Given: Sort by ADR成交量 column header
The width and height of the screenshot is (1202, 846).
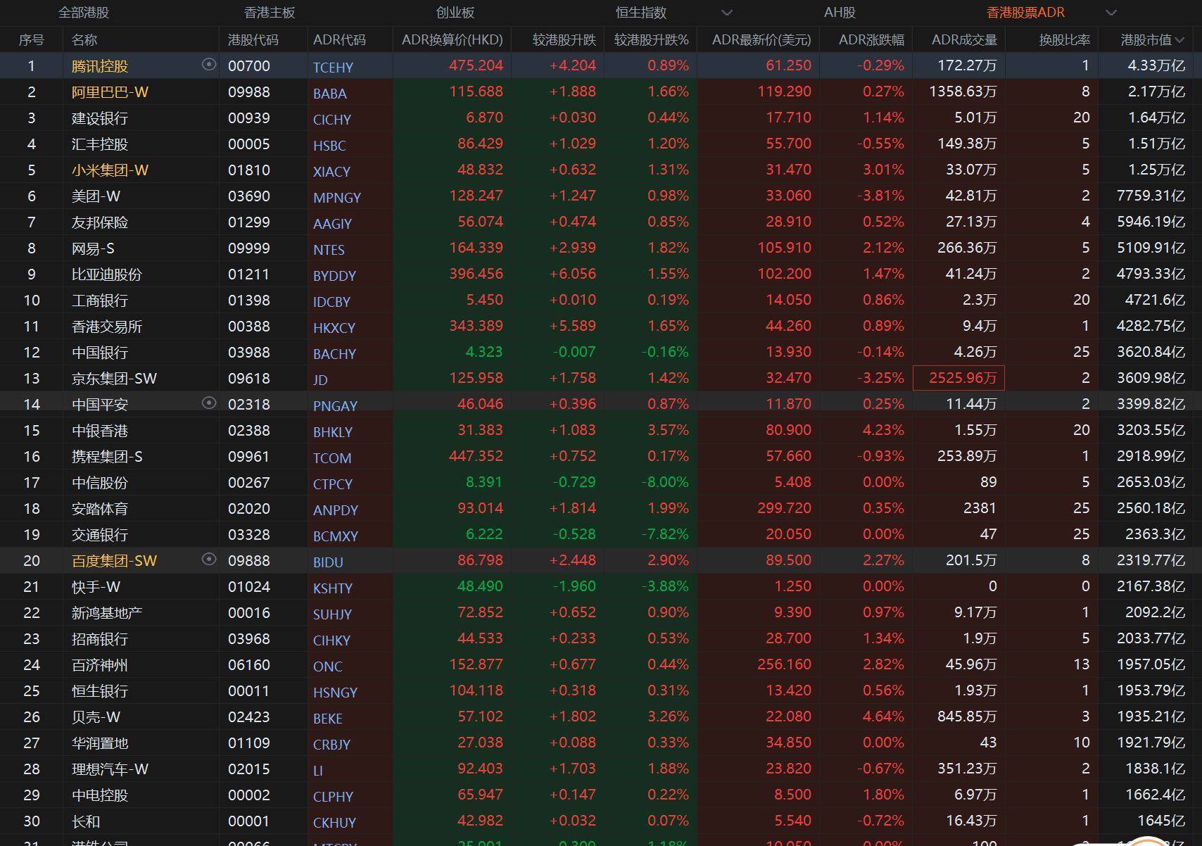Looking at the screenshot, I should (963, 40).
